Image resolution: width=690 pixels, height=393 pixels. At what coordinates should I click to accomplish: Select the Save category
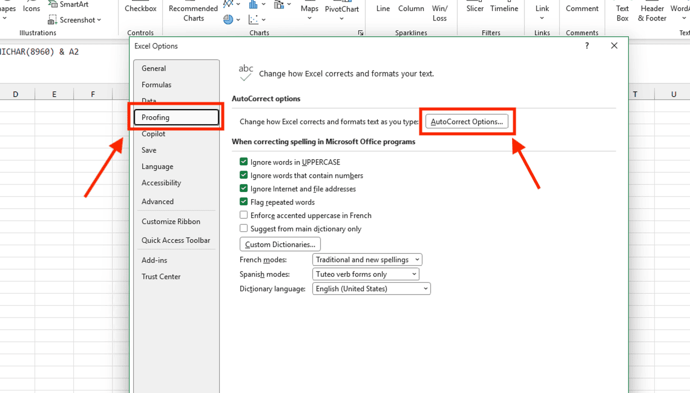176,150
